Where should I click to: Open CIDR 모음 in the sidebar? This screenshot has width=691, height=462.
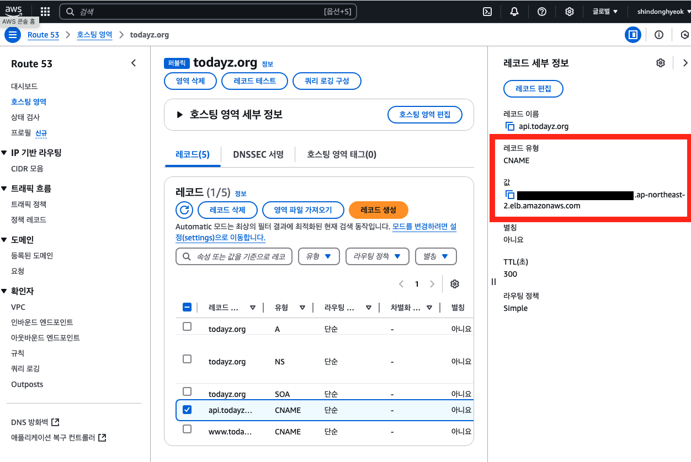click(x=27, y=169)
